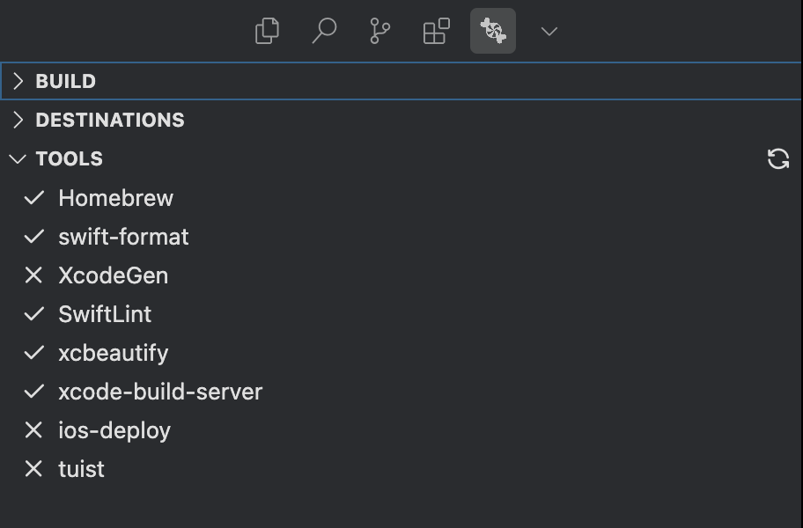Show more views with the chevron dropdown
803x528 pixels.
(x=549, y=32)
